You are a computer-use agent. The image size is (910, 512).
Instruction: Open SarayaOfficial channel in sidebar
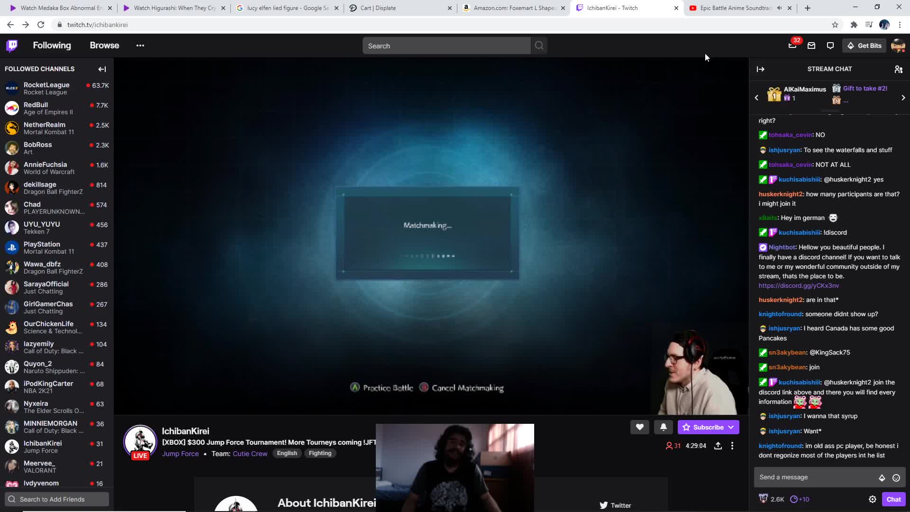click(57, 288)
